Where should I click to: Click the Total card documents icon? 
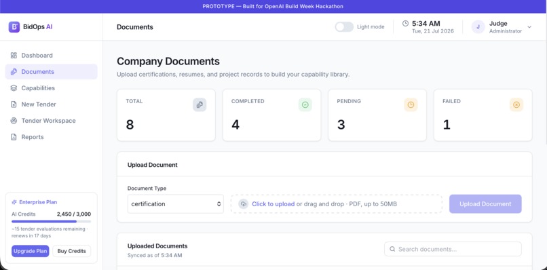[x=200, y=104]
